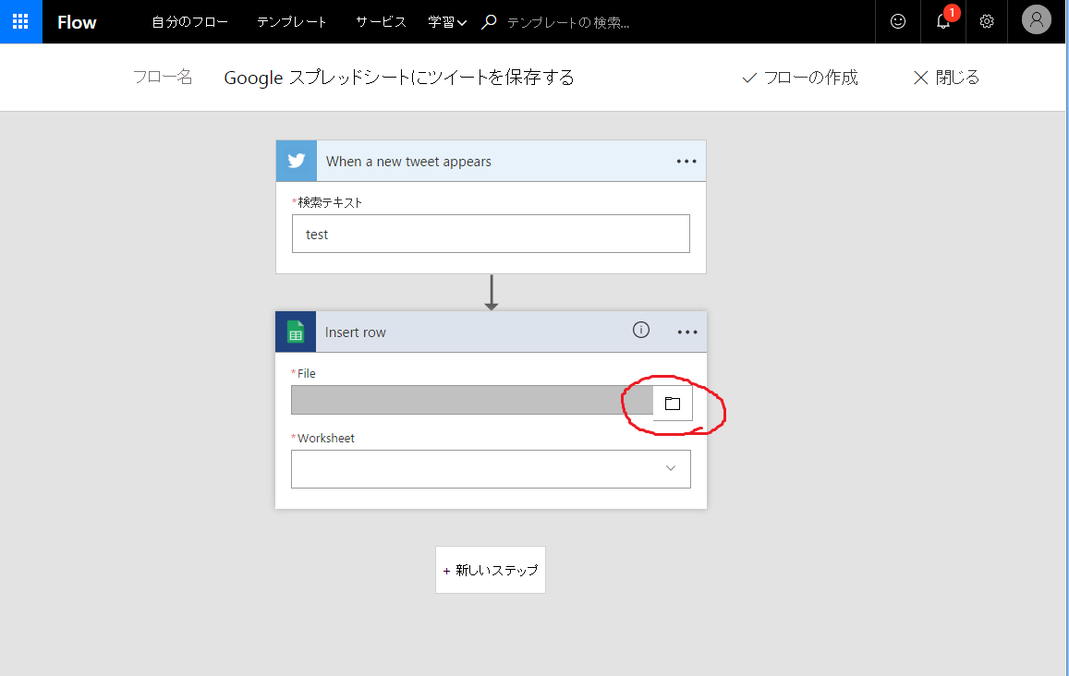Image resolution: width=1069 pixels, height=676 pixels.
Task: Open 自分のフロー menu item
Action: [189, 22]
